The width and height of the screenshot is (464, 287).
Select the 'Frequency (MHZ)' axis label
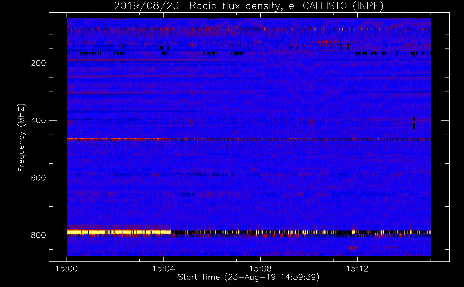(22, 138)
